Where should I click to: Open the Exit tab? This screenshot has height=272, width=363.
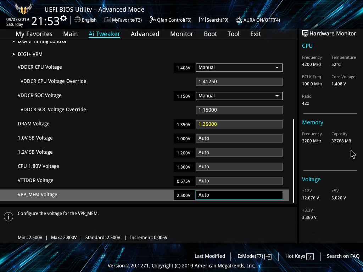click(x=256, y=34)
